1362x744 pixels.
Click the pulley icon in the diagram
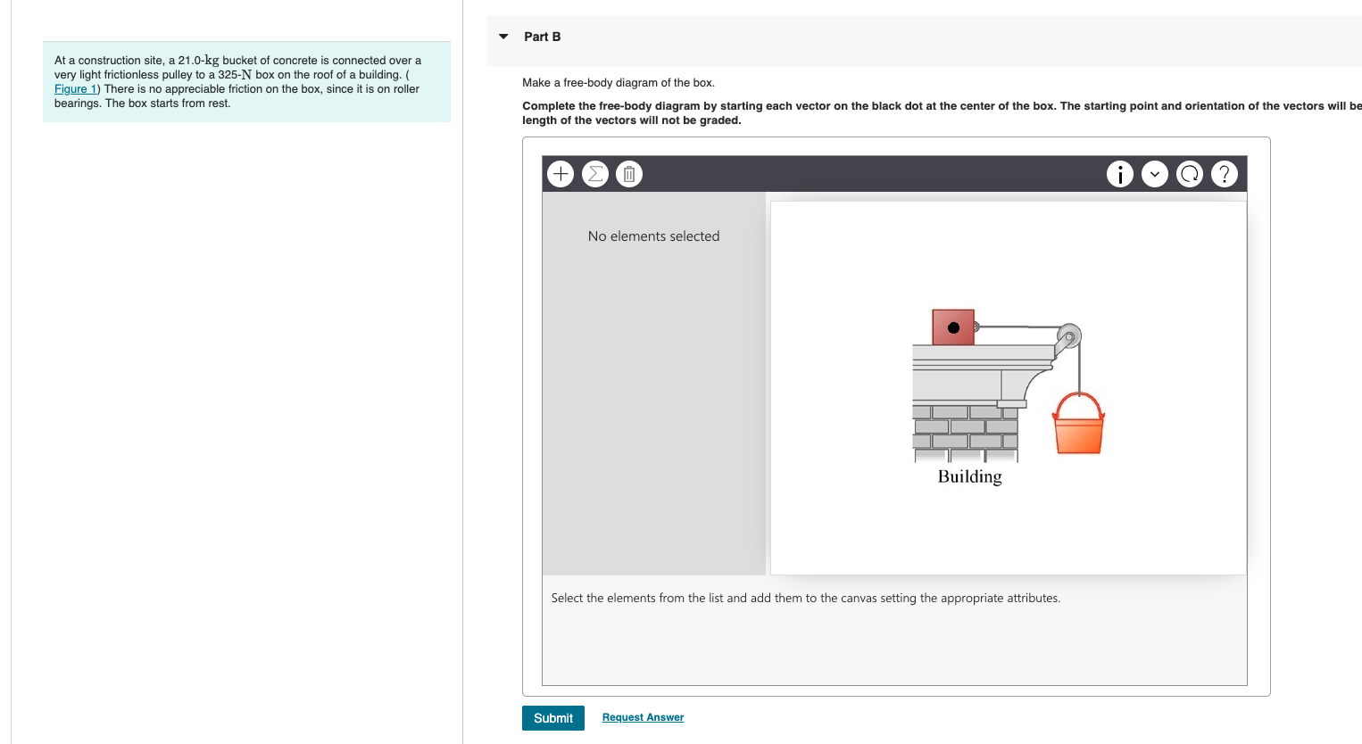[x=1067, y=336]
